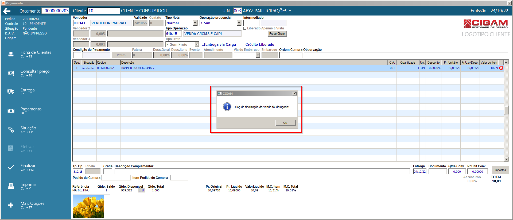
Task: Click the Cliente code field
Action: tap(104, 11)
